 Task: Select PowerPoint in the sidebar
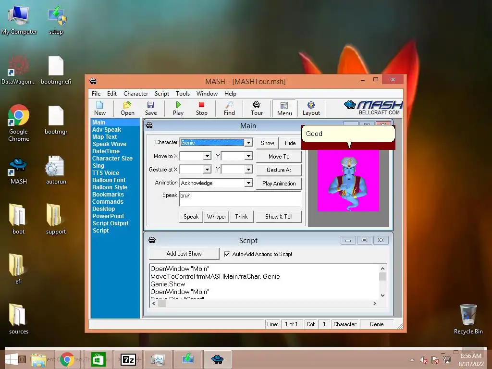pyautogui.click(x=108, y=216)
